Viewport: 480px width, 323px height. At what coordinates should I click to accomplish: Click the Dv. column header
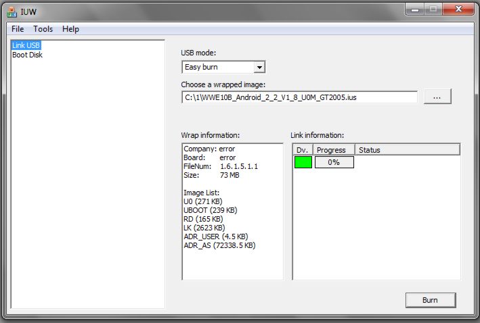click(x=303, y=150)
